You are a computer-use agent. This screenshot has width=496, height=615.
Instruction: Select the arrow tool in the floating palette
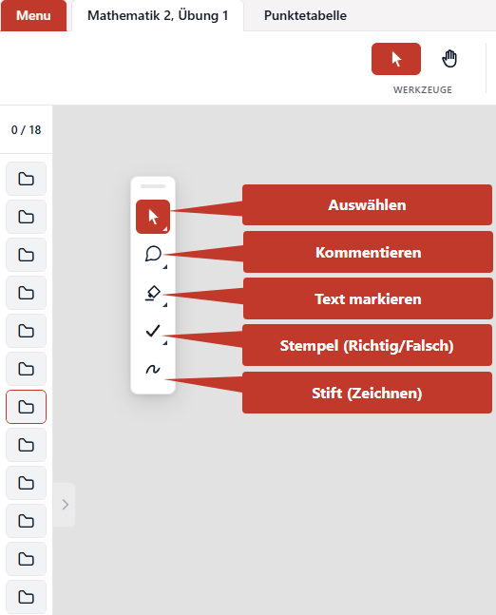coord(153,217)
